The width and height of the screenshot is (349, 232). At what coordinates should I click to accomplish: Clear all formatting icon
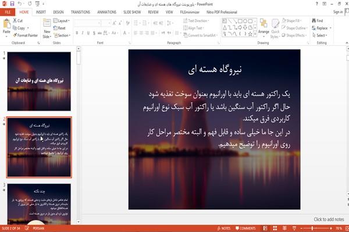pos(127,23)
